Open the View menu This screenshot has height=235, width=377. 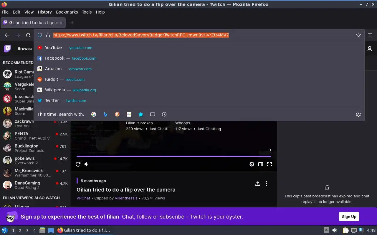point(29,12)
